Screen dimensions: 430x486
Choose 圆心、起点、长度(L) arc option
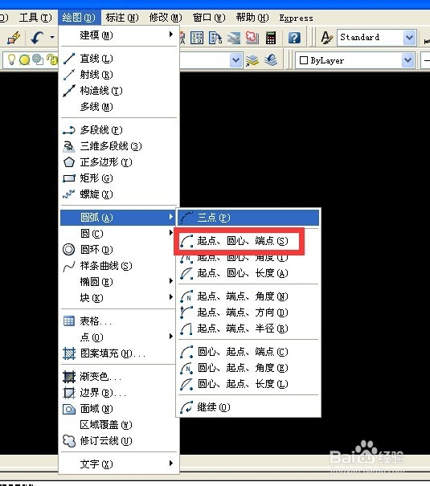coord(248,384)
